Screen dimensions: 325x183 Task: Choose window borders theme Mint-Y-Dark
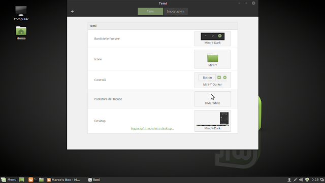(x=212, y=39)
